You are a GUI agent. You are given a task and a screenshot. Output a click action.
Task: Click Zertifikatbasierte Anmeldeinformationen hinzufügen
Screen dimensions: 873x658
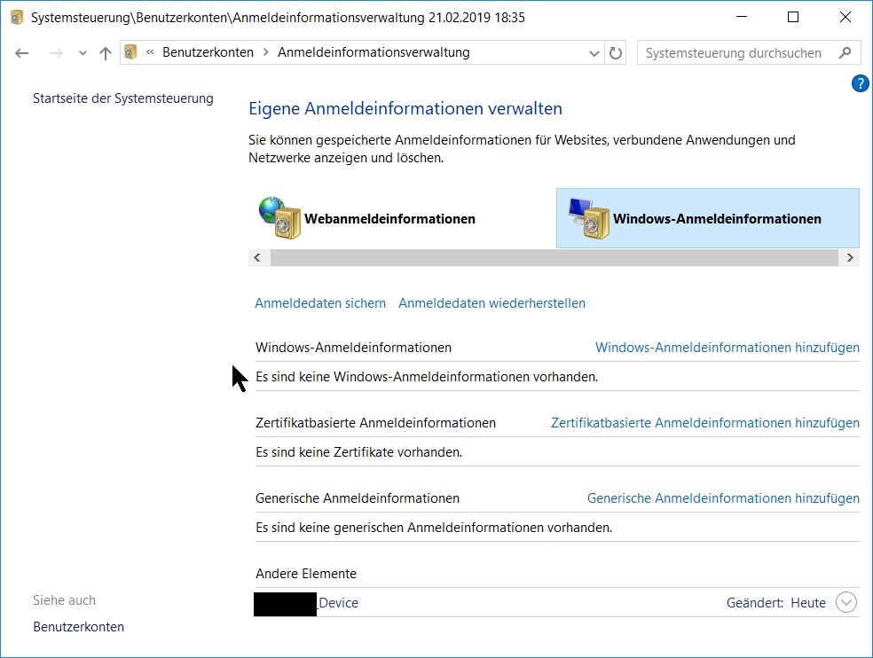[704, 423]
